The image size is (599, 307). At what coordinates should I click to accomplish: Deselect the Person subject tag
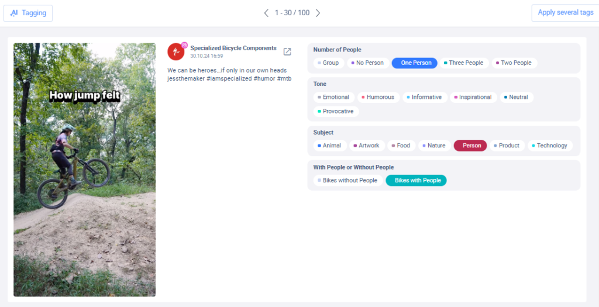pos(470,146)
